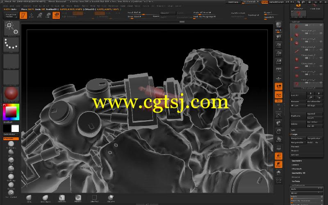Click the select-down arrow beside List All
The image size is (328, 205).
click(319, 93)
